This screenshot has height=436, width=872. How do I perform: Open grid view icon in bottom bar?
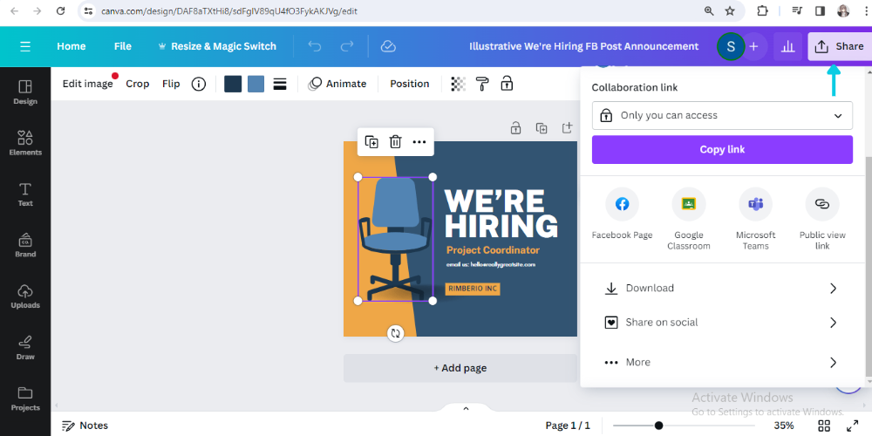824,426
